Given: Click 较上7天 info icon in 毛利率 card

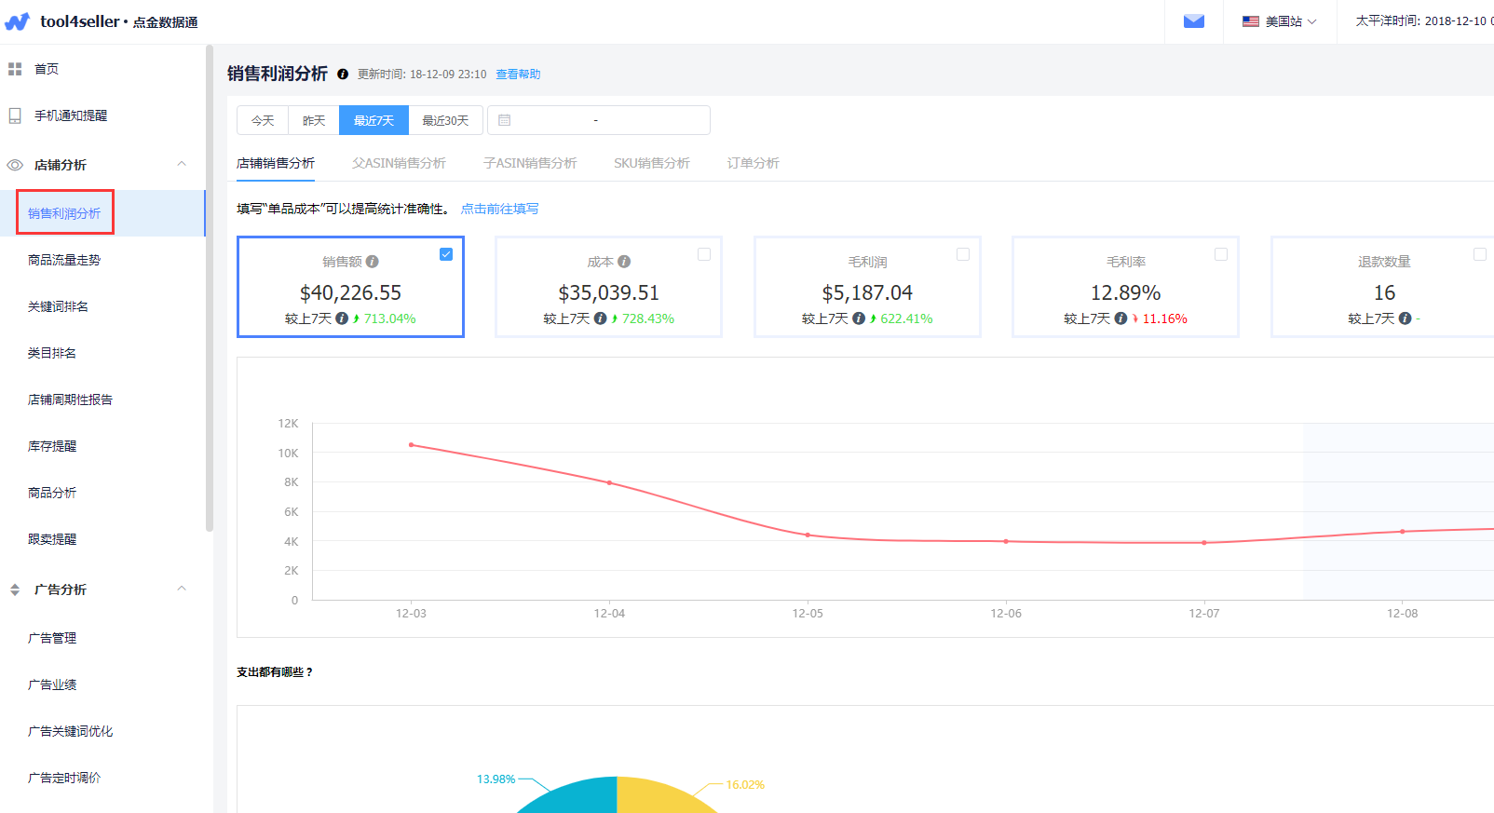Looking at the screenshot, I should pos(1120,318).
